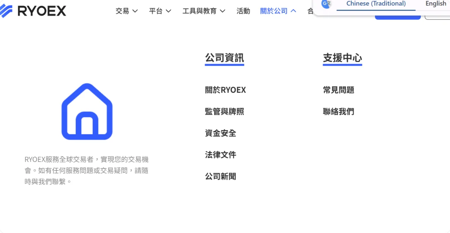Screen dimensions: 450x233
Task: Expand the 交易 dropdown menu
Action: [x=127, y=11]
